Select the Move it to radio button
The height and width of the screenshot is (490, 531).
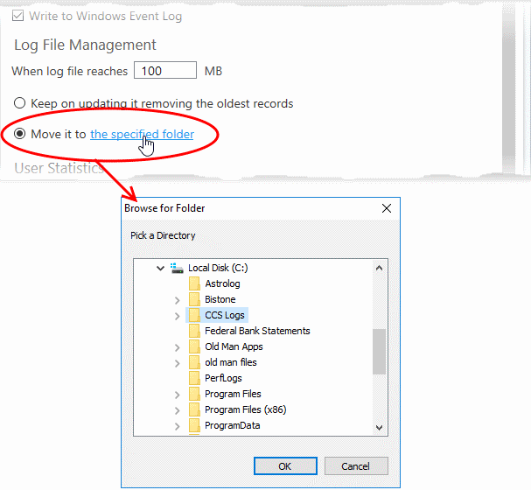[x=19, y=134]
